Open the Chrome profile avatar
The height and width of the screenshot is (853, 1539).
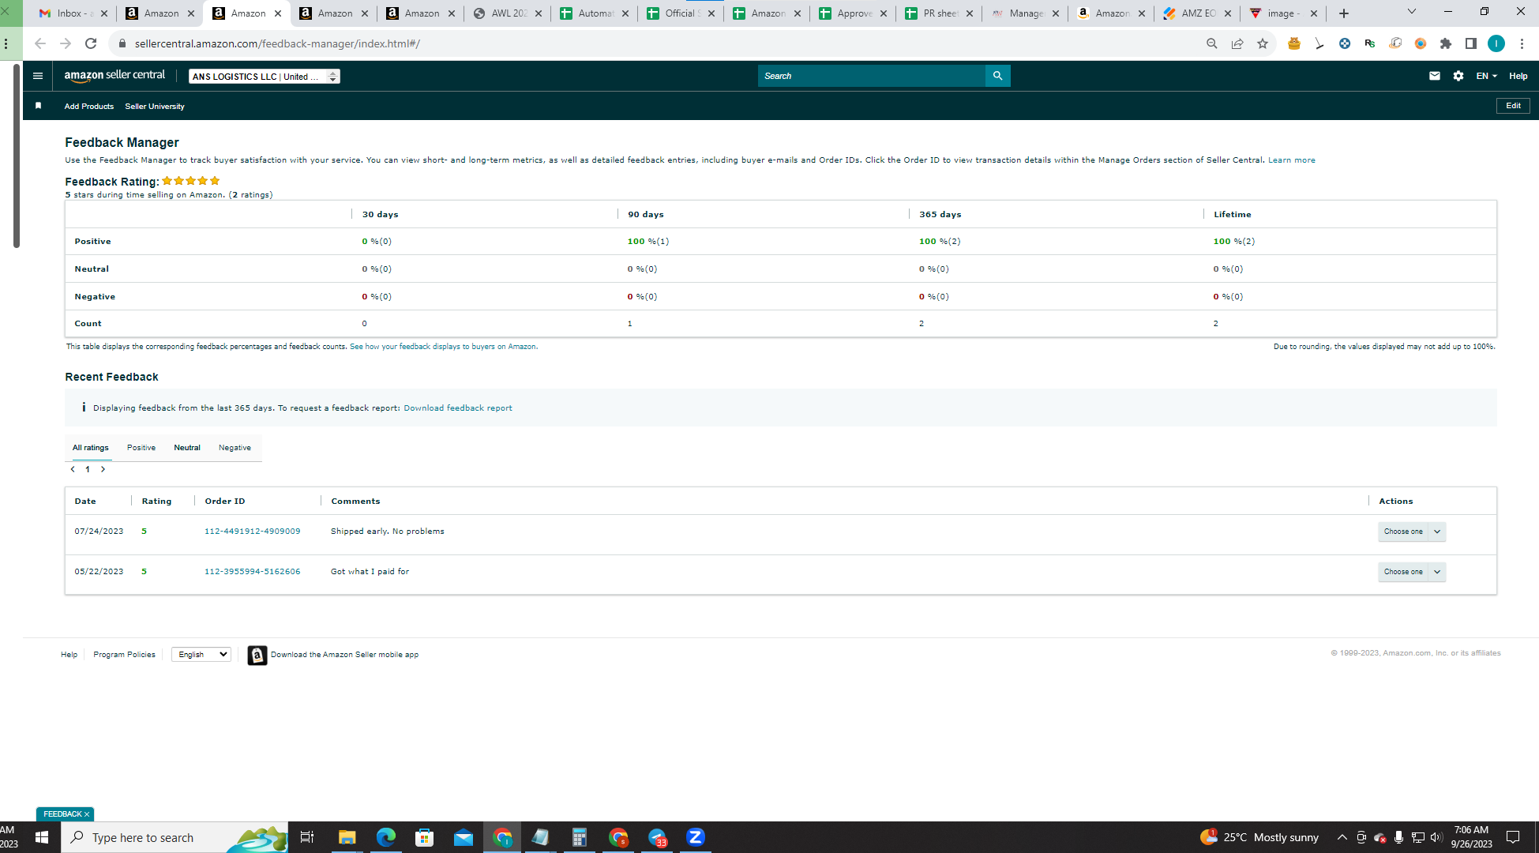tap(1496, 43)
